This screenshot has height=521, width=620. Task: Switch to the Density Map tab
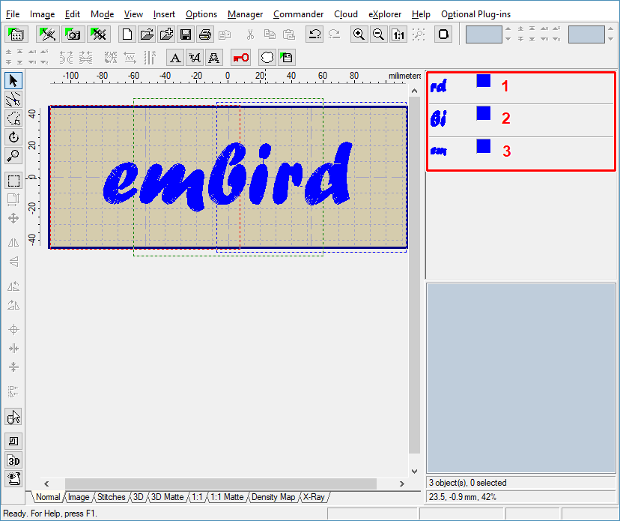point(273,497)
